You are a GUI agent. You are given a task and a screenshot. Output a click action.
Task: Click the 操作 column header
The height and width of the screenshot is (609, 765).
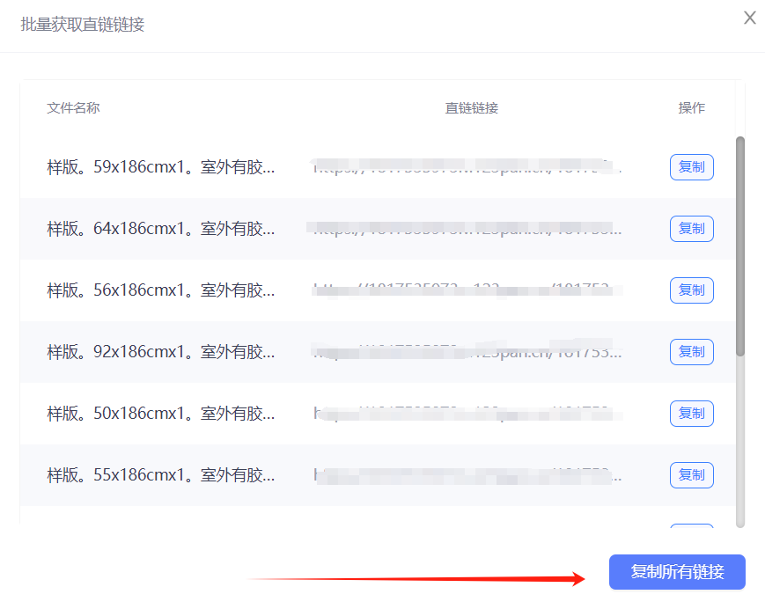(x=691, y=108)
